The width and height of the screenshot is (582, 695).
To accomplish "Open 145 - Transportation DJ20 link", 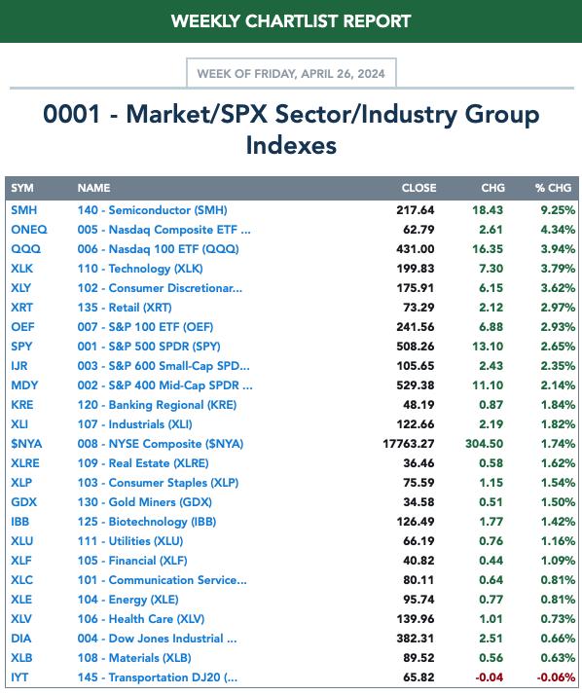I will (x=158, y=677).
